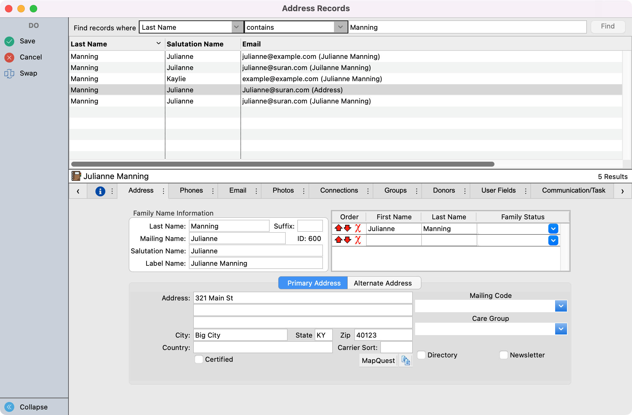Enable the Certified checkbox
This screenshot has width=632, height=415.
click(x=199, y=359)
